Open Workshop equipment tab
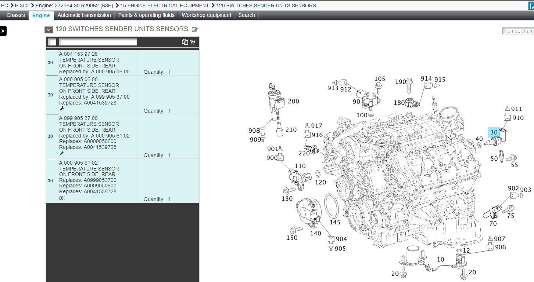This screenshot has height=282, width=534. click(x=206, y=15)
